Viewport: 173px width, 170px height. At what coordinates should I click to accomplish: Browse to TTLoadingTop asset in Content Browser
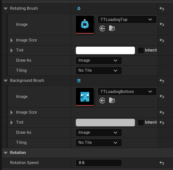click(x=112, y=28)
